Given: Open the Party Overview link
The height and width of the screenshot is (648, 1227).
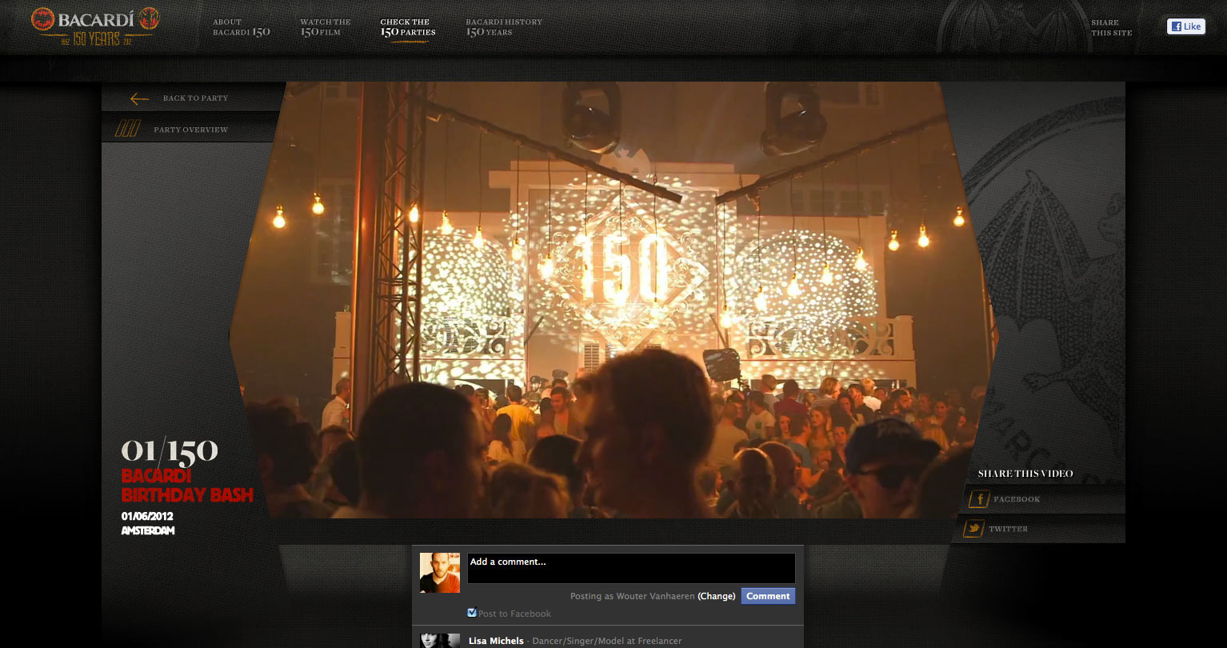Looking at the screenshot, I should point(190,130).
